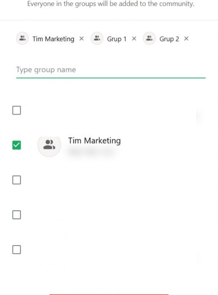Tick the empty checkbox just below Tim Marketing row
Viewport: 218px width, 295px height.
click(x=16, y=180)
